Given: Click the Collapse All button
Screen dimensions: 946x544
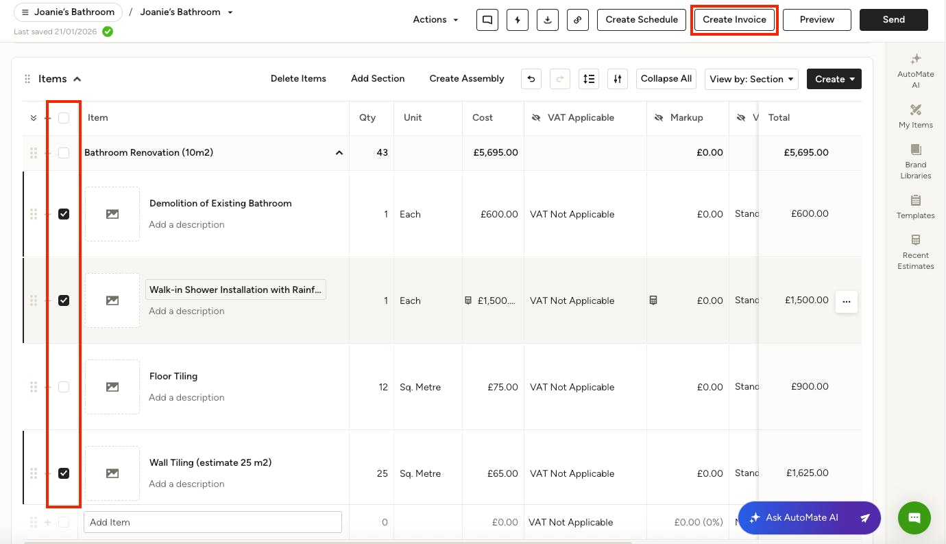Looking at the screenshot, I should tap(666, 79).
